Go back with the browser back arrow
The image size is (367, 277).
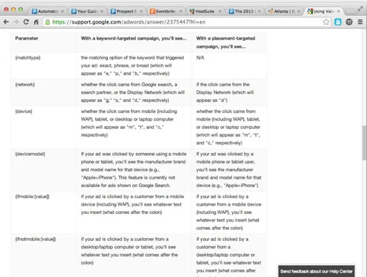click(x=6, y=22)
